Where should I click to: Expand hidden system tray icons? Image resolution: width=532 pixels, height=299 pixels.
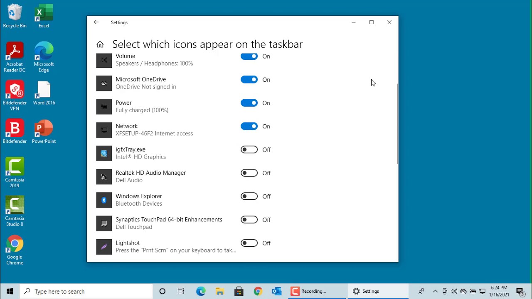pyautogui.click(x=435, y=292)
